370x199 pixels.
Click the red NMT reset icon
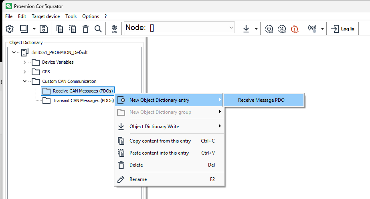tap(295, 29)
